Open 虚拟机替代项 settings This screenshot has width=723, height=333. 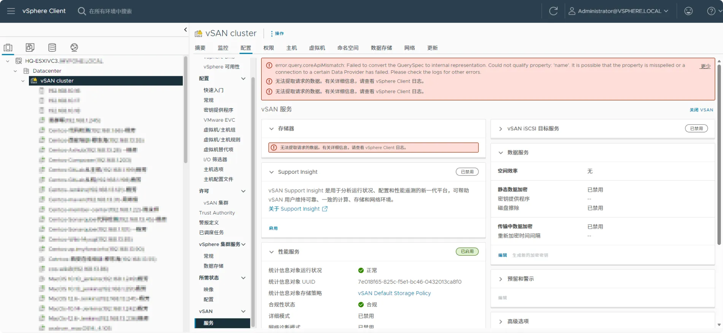(218, 149)
